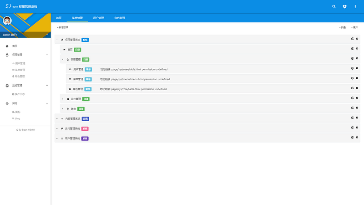Edit the 权限管理系统 row

pyautogui.click(x=352, y=39)
